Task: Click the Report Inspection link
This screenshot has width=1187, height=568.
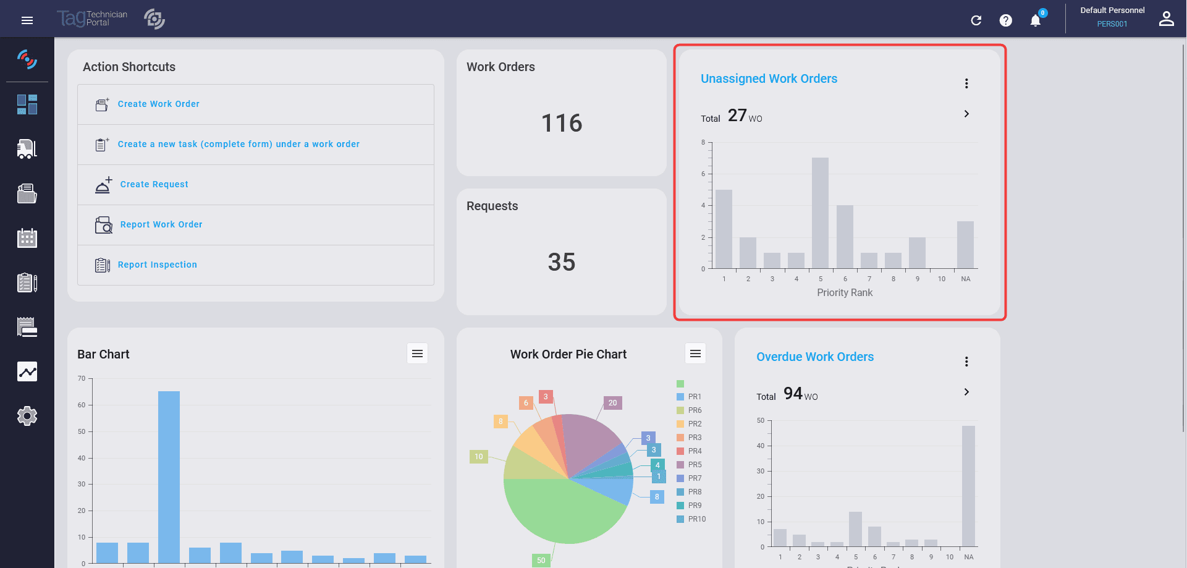Action: [x=158, y=265]
